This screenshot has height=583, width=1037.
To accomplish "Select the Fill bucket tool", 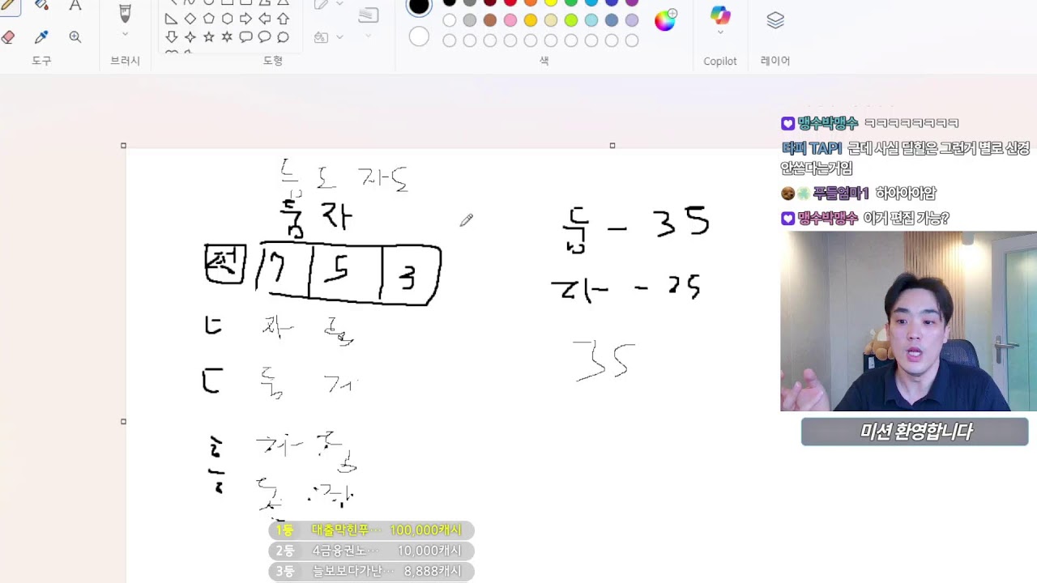I will click(x=41, y=5).
